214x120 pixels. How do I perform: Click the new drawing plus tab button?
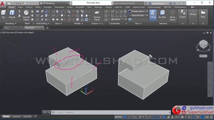(47, 28)
